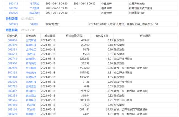179x117 pixels.
Task: Click the 解禁数量(万股) column header
Action: pyautogui.click(x=75, y=36)
